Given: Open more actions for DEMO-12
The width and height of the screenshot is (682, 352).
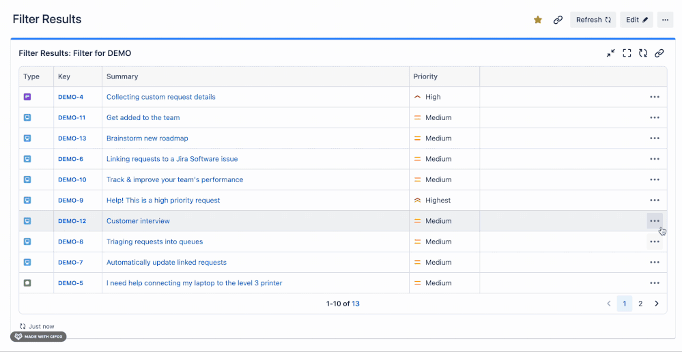Looking at the screenshot, I should coord(655,221).
